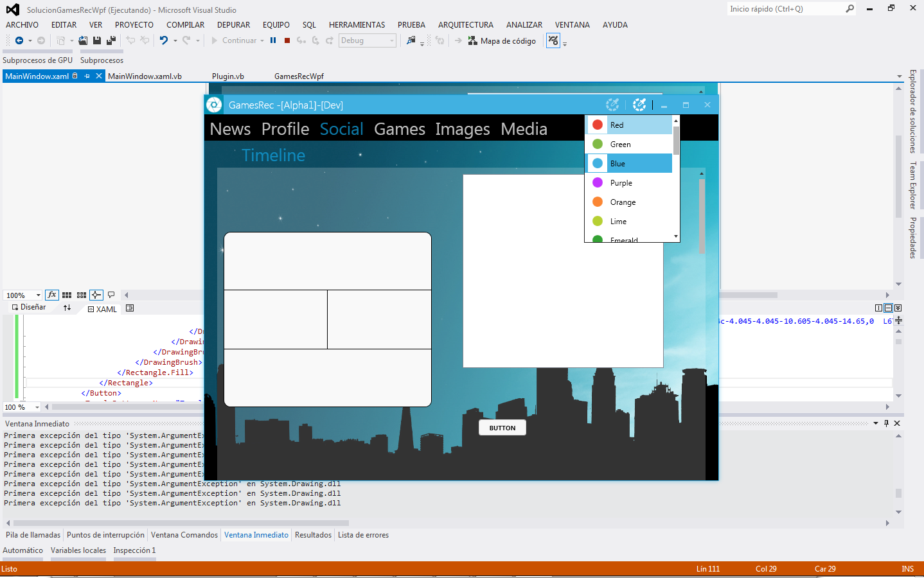
Task: Toggle show snap grid in designer
Action: coord(67,295)
